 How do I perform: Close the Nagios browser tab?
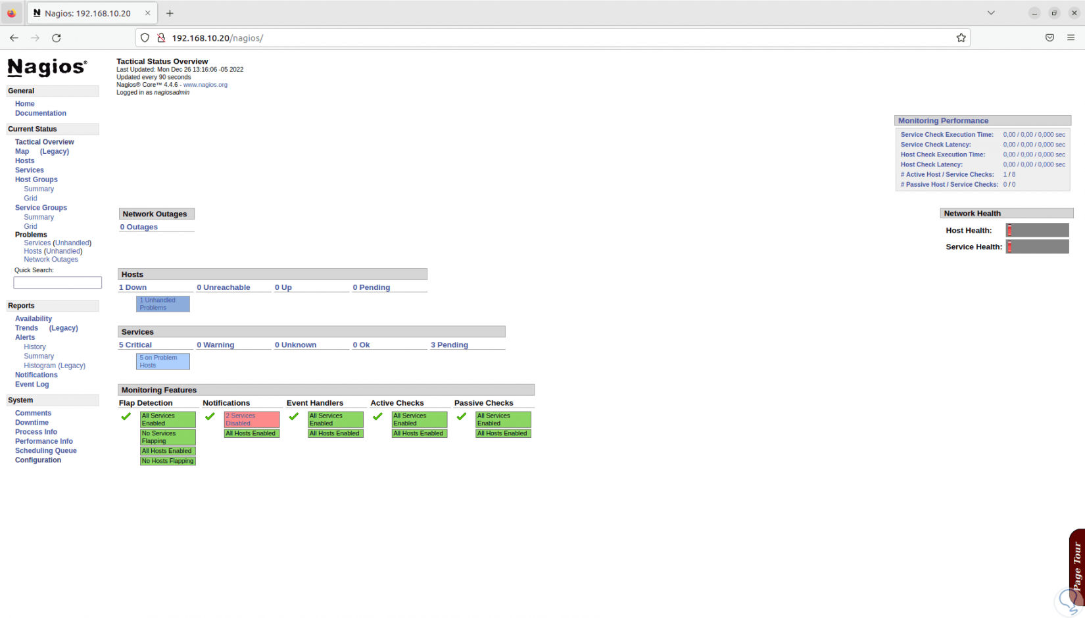click(148, 13)
